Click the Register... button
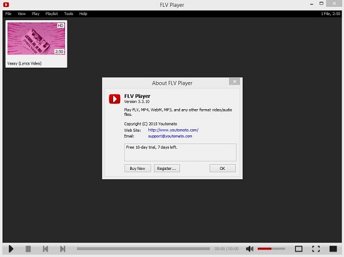Screen dimensions: 344x257 tap(167, 169)
